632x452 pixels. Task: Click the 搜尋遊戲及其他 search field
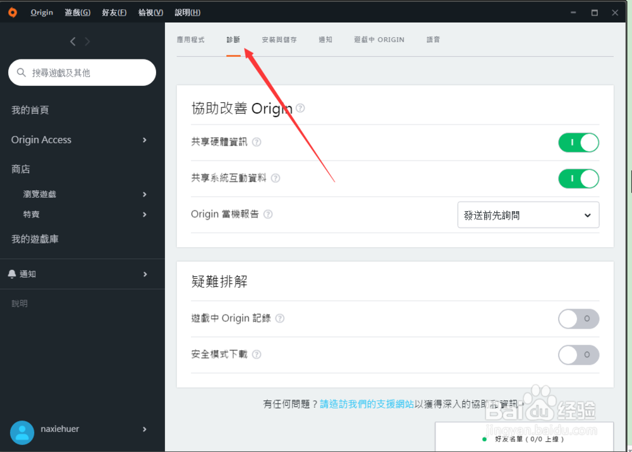[82, 73]
